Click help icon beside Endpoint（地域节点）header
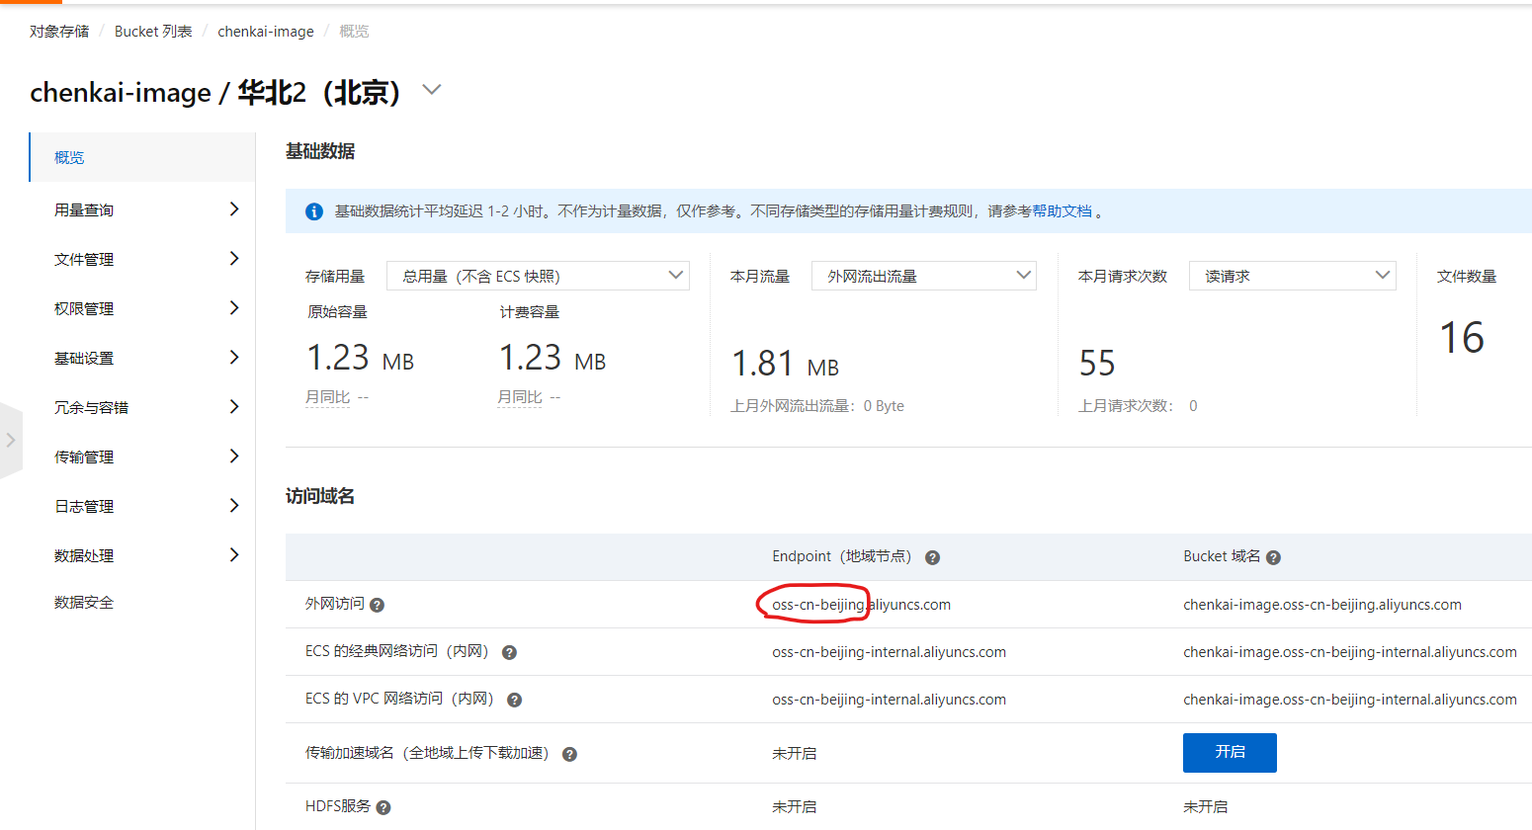Image resolution: width=1532 pixels, height=830 pixels. point(932,557)
